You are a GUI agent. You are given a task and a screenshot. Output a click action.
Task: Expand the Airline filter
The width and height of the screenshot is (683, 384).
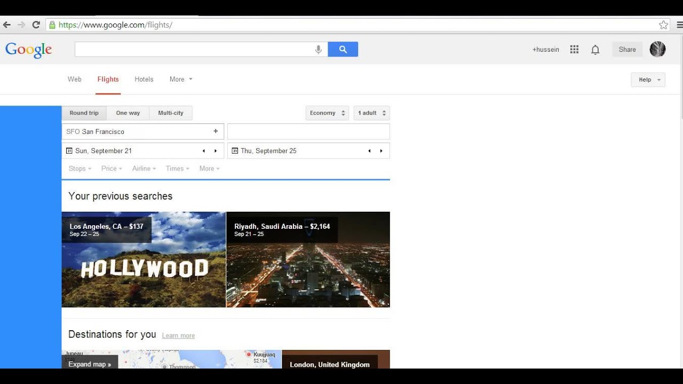[x=144, y=169]
